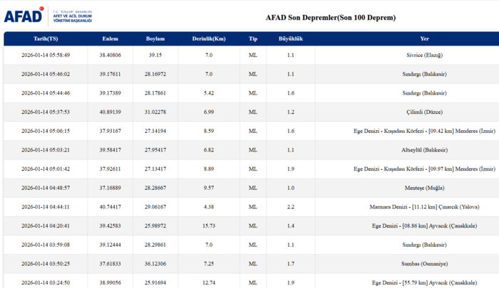
Task: Select Menteşe (Muğla) location cell
Action: 407,188
